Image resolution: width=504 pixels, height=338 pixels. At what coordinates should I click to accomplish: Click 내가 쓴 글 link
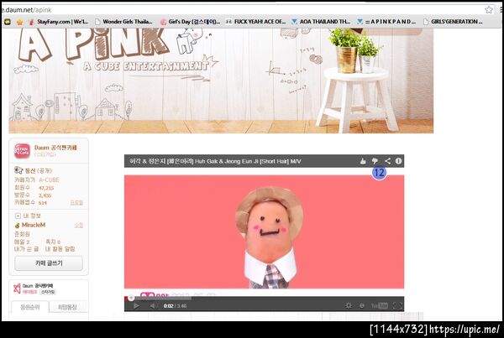click(x=26, y=249)
